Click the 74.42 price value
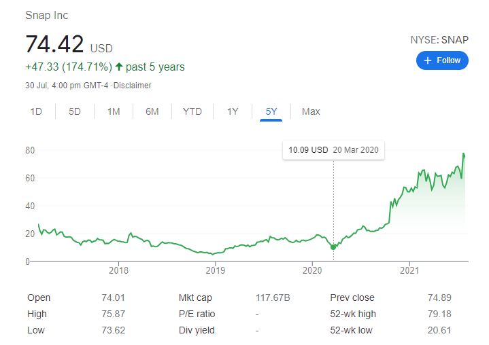489x345 pixels. [x=54, y=44]
